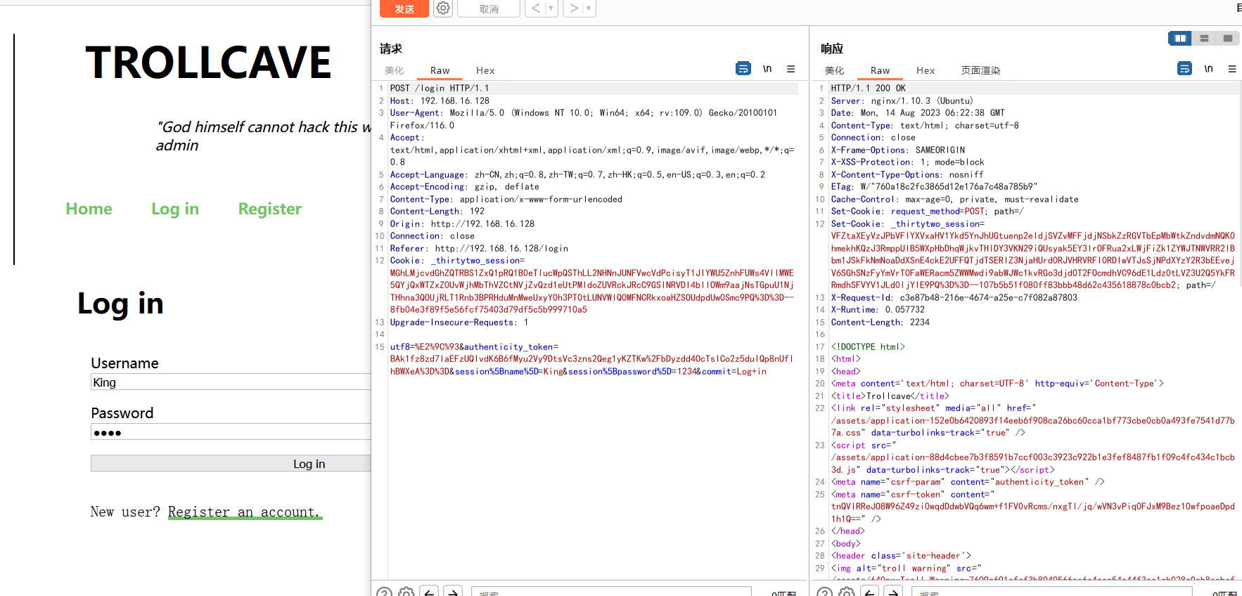Click 'X-XSS-Protection: 1; mode=block' header
The image size is (1242, 596).
point(908,162)
